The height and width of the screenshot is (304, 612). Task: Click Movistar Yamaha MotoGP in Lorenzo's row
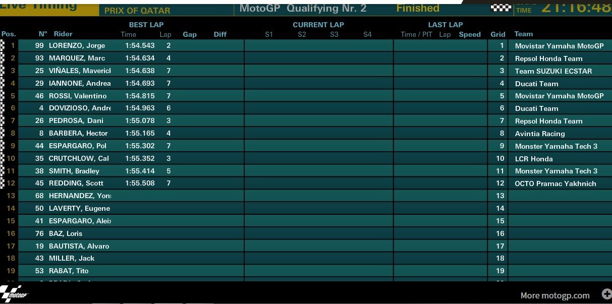[560, 46]
